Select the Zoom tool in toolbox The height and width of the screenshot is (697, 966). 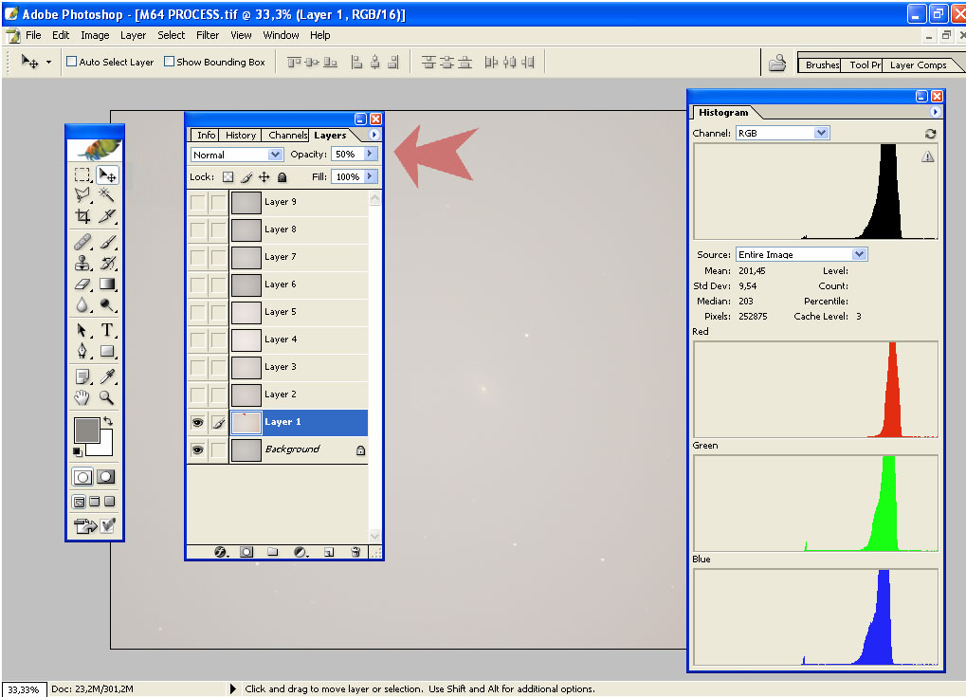click(x=107, y=397)
